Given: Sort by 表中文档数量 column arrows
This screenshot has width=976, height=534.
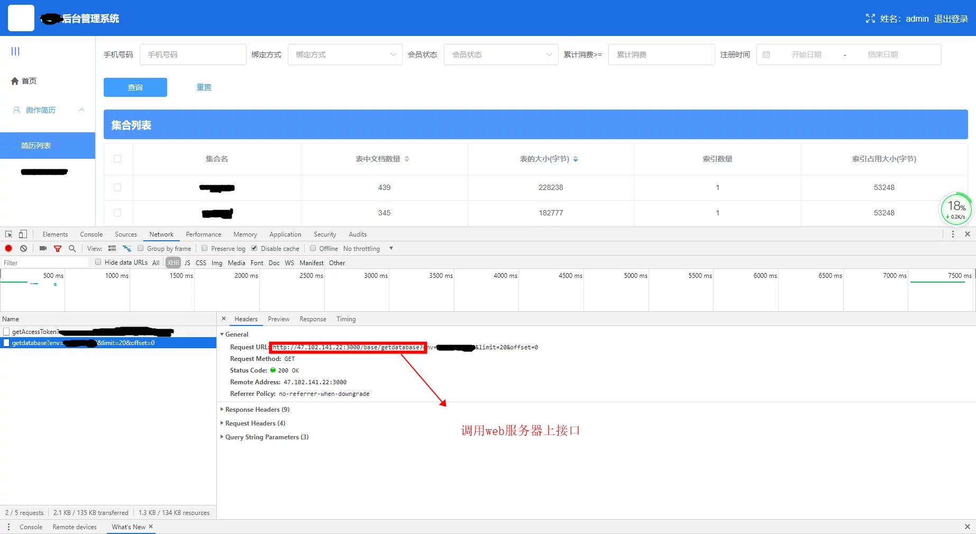Looking at the screenshot, I should pos(407,159).
